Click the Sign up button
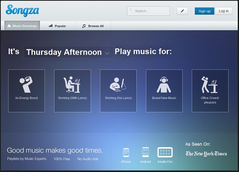The height and width of the screenshot is (172, 239). pyautogui.click(x=205, y=11)
